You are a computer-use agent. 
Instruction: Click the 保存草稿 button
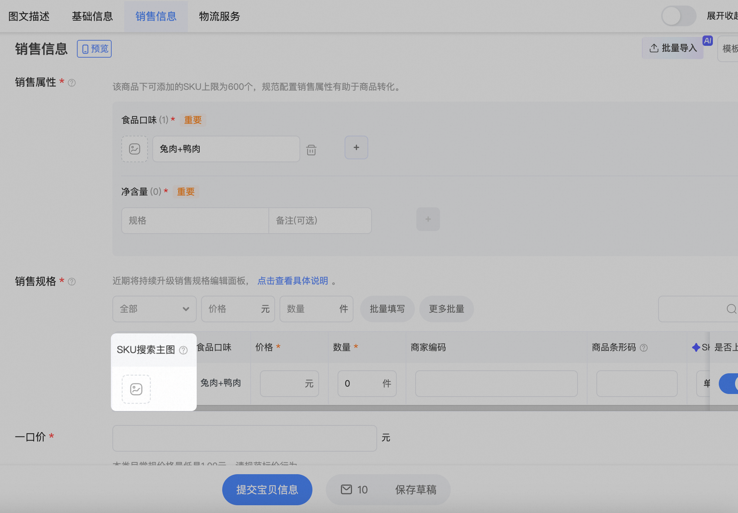pyautogui.click(x=416, y=490)
